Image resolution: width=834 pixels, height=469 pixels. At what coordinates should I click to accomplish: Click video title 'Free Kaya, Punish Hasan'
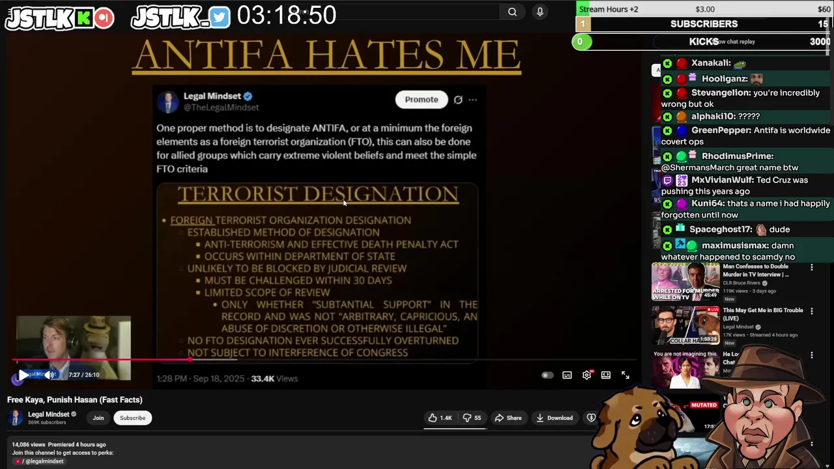coord(75,400)
